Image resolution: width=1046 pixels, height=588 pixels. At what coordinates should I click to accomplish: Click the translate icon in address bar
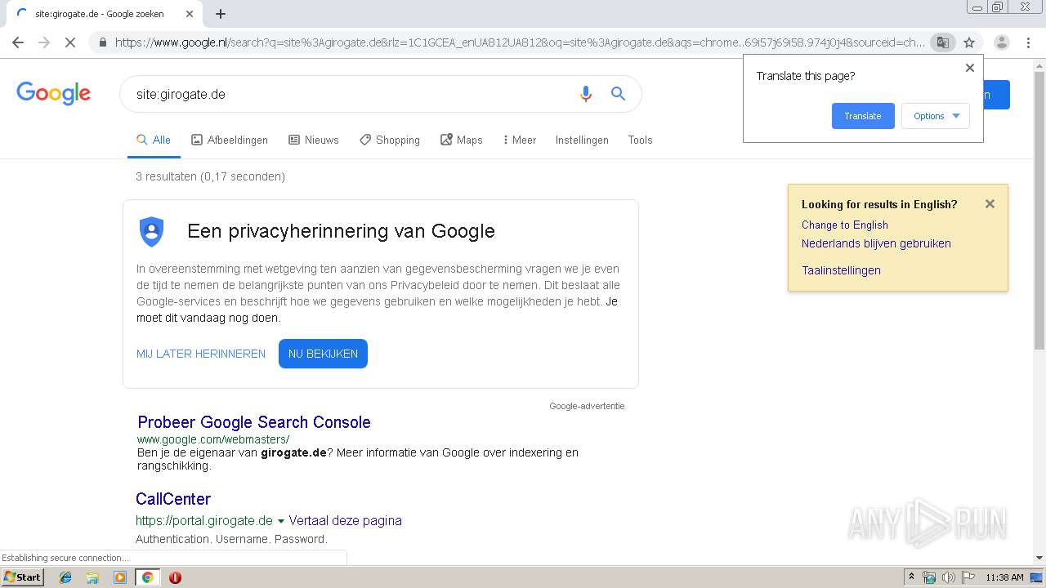tap(943, 42)
